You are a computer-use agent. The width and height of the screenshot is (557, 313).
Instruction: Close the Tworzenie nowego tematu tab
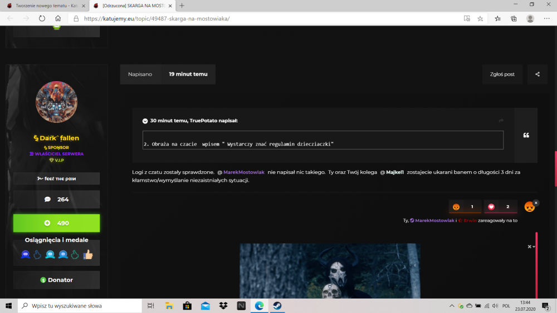click(x=84, y=6)
